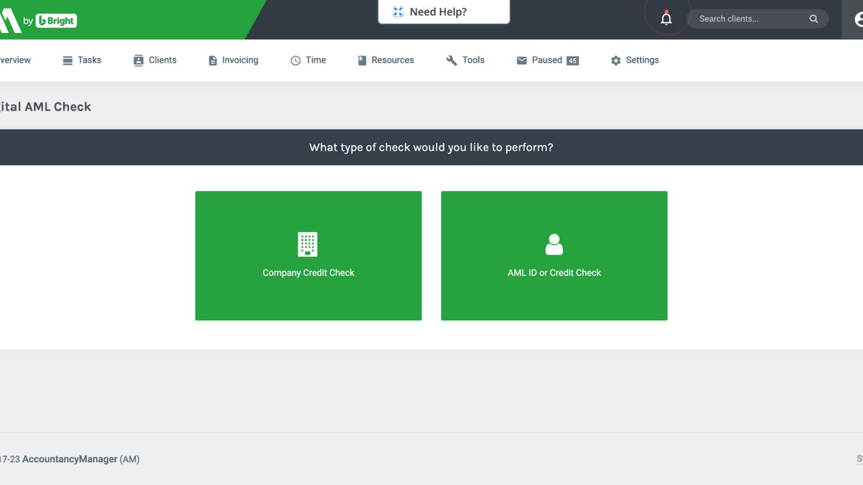This screenshot has height=485, width=863.
Task: Click the Settings gear icon
Action: [x=616, y=60]
